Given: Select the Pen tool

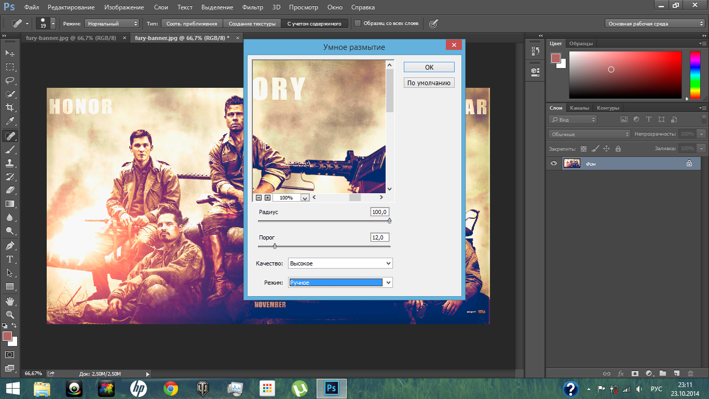Looking at the screenshot, I should coord(10,245).
